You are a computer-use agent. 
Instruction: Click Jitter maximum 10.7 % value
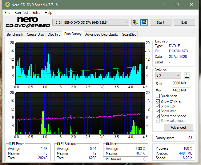(x=140, y=153)
